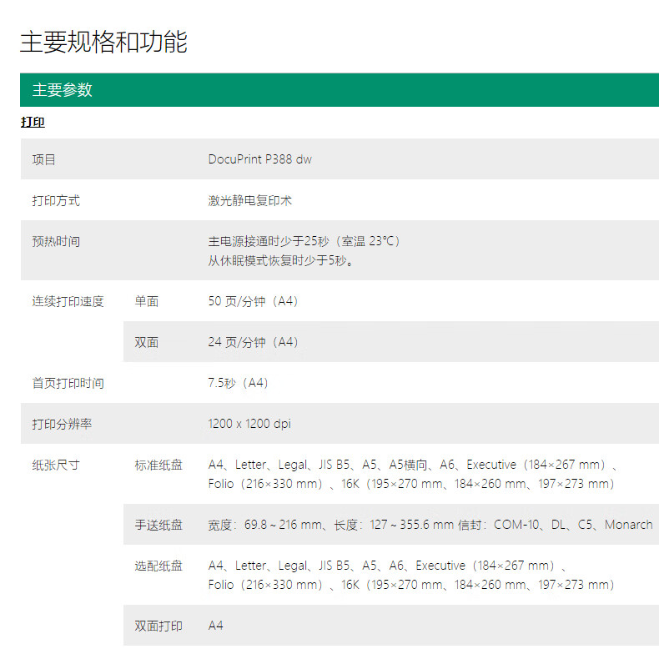Click the 打印方式 label
This screenshot has width=659, height=649.
click(x=56, y=200)
